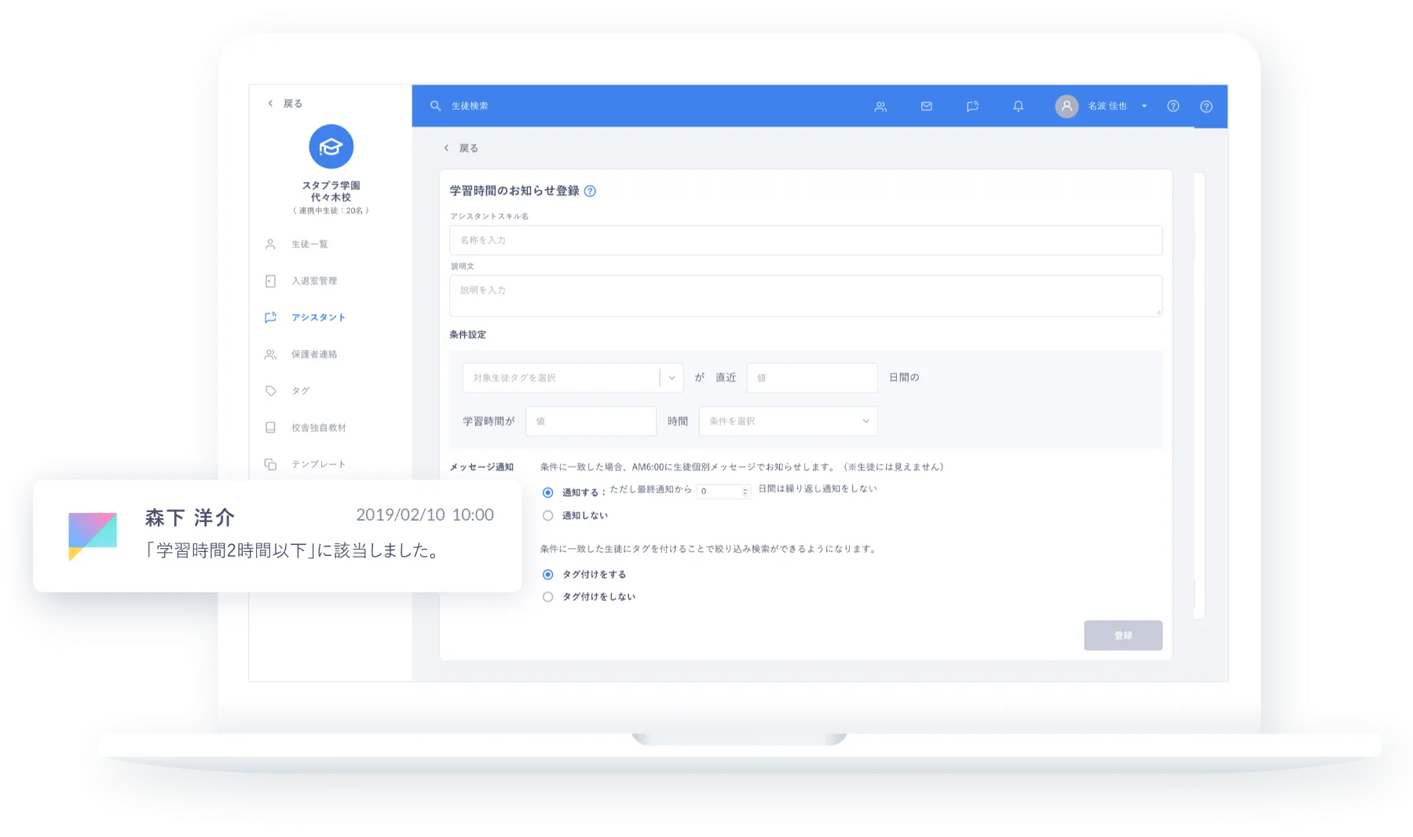The height and width of the screenshot is (837, 1413).
Task: Click the 名称を入力 name field
Action: click(x=806, y=240)
